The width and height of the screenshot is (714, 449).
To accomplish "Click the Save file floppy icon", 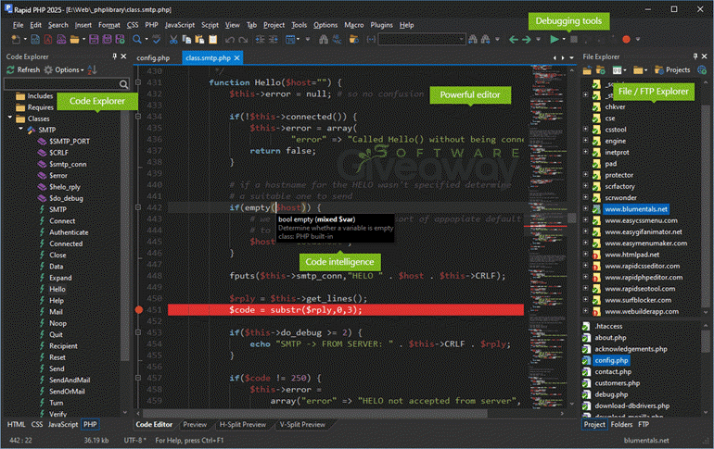I will coord(94,40).
